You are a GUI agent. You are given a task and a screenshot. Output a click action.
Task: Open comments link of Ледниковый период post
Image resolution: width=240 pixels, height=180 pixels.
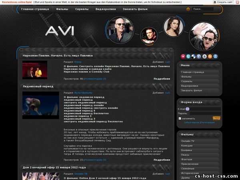point(96,160)
